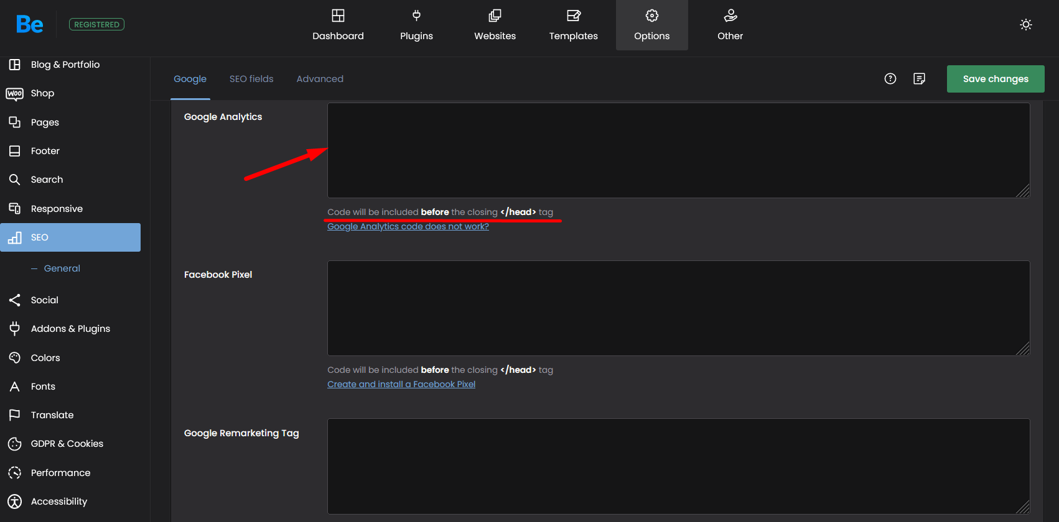Open the Performance sidebar label
Image resolution: width=1059 pixels, height=522 pixels.
(60, 473)
